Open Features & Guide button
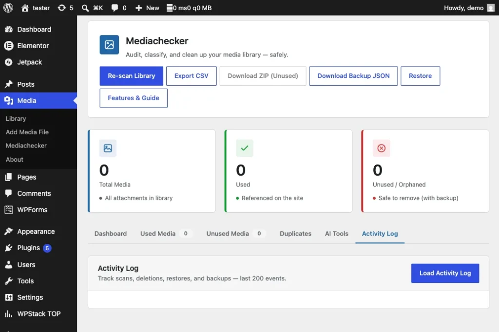Viewport: 499px width, 332px height. point(134,98)
